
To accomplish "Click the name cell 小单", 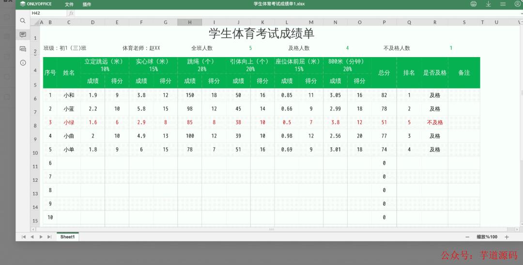I will coord(69,149).
